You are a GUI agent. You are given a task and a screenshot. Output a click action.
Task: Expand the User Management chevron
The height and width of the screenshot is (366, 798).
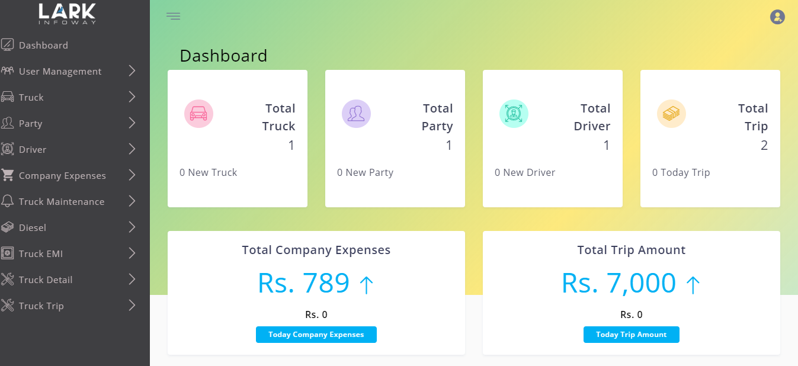click(x=132, y=71)
